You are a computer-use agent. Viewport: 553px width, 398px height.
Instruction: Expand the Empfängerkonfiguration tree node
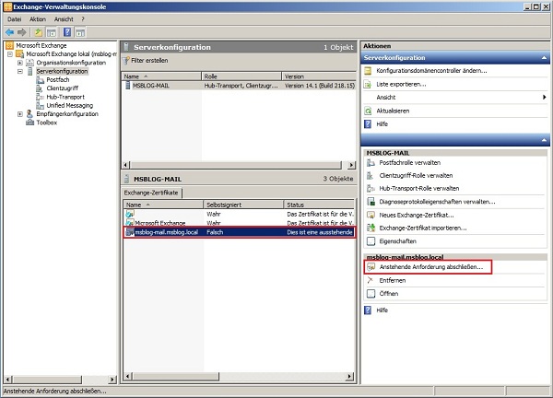20,114
